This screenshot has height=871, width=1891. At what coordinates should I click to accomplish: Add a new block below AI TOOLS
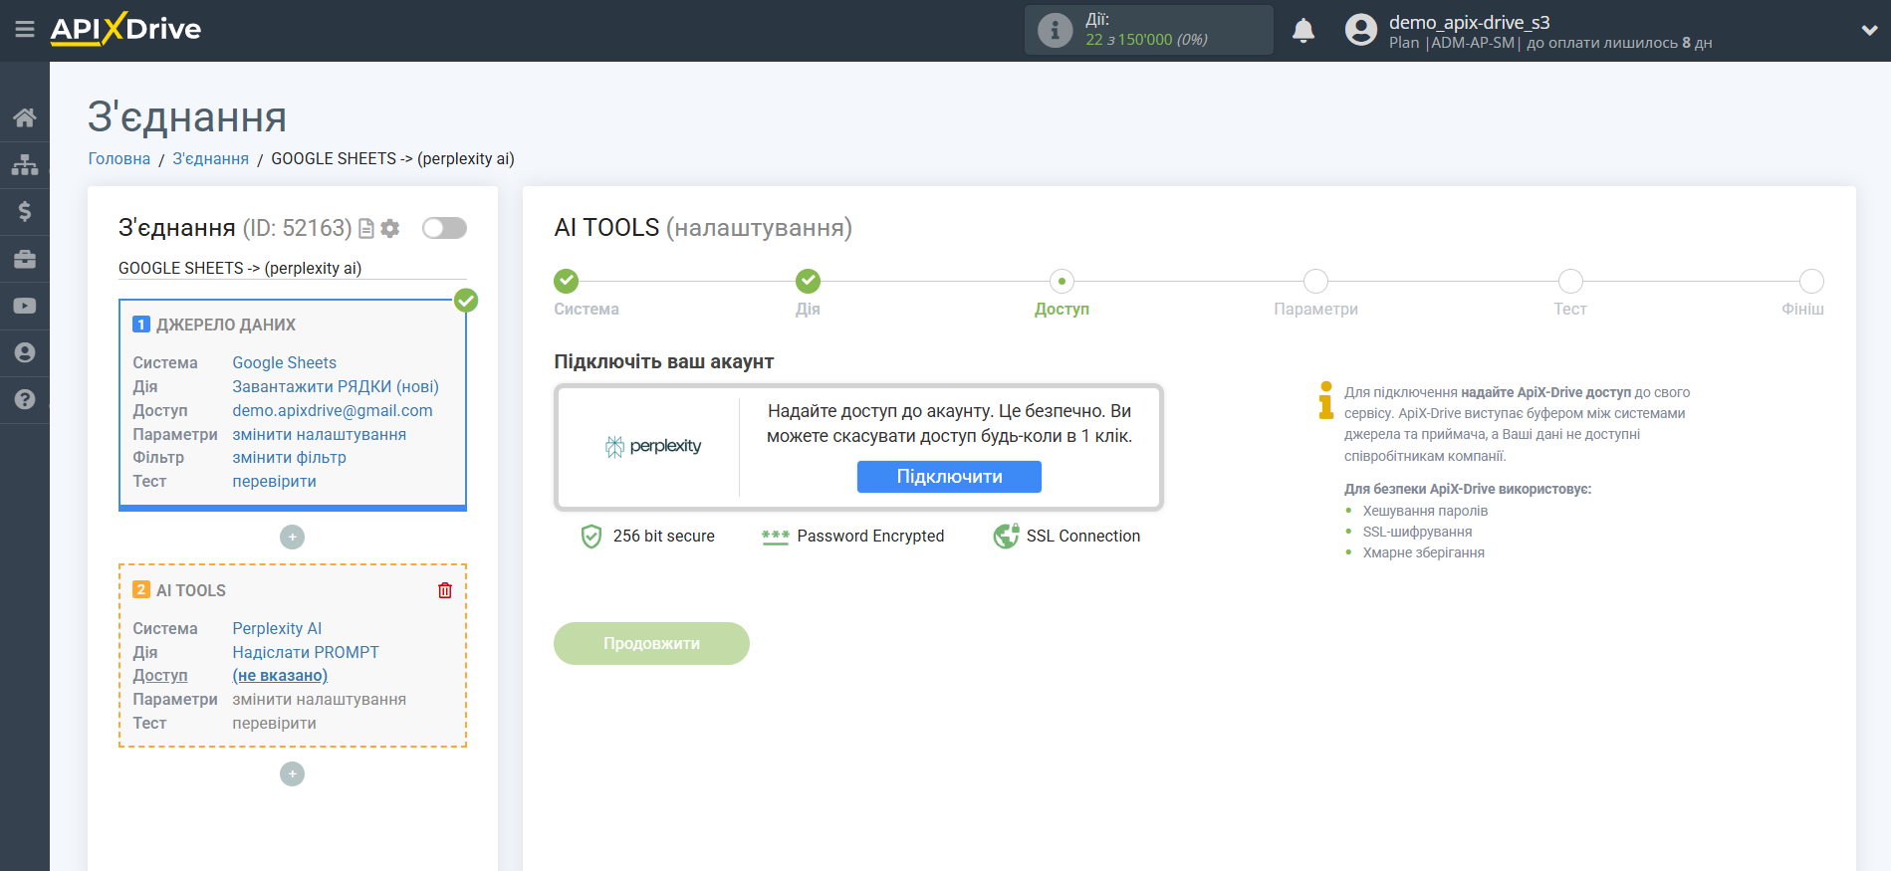(292, 774)
